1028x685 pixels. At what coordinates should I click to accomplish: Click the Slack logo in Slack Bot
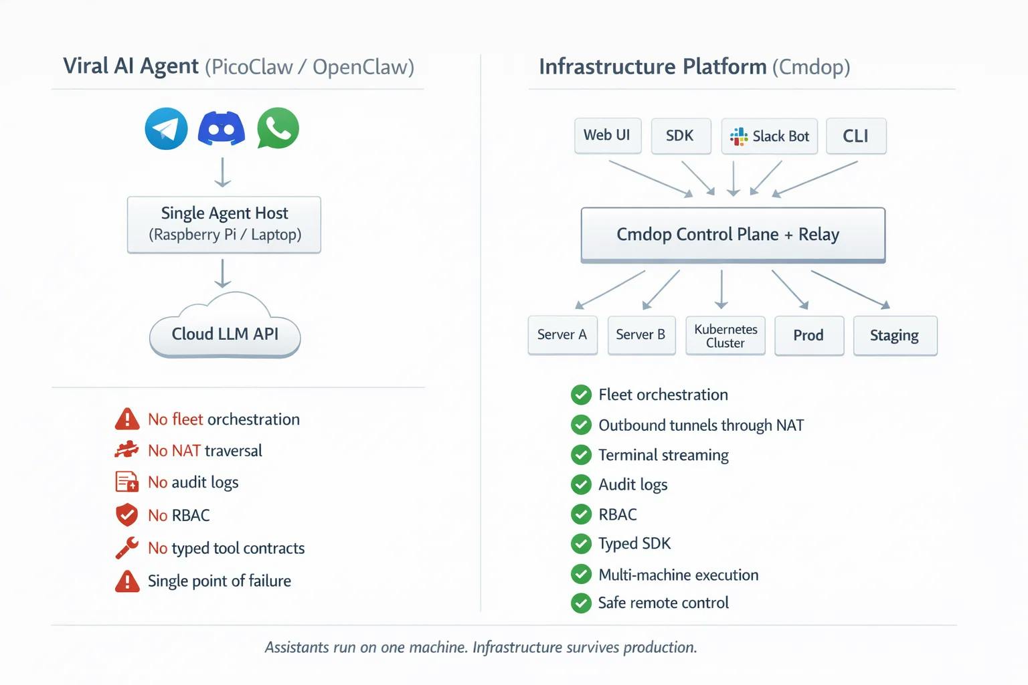739,136
